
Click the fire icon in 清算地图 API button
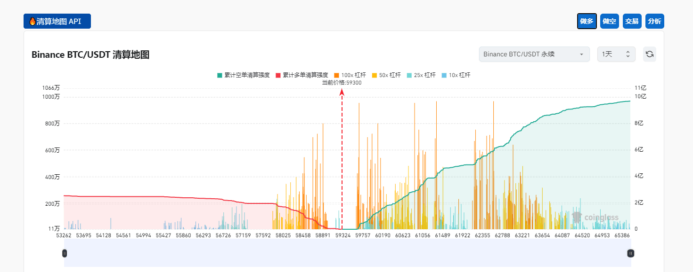[33, 21]
